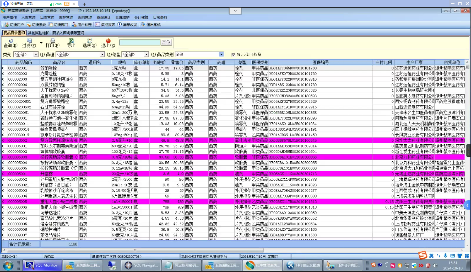Click the 000002004 drug code cell

tap(24, 85)
